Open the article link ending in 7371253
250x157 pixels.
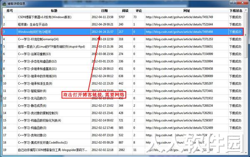(x=179, y=39)
